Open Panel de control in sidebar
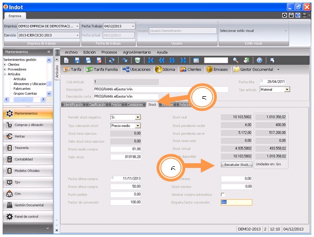 point(27,216)
